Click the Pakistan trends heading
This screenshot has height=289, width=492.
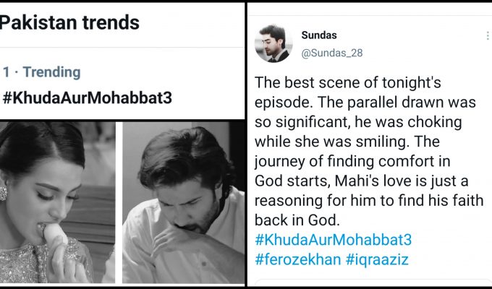click(69, 23)
